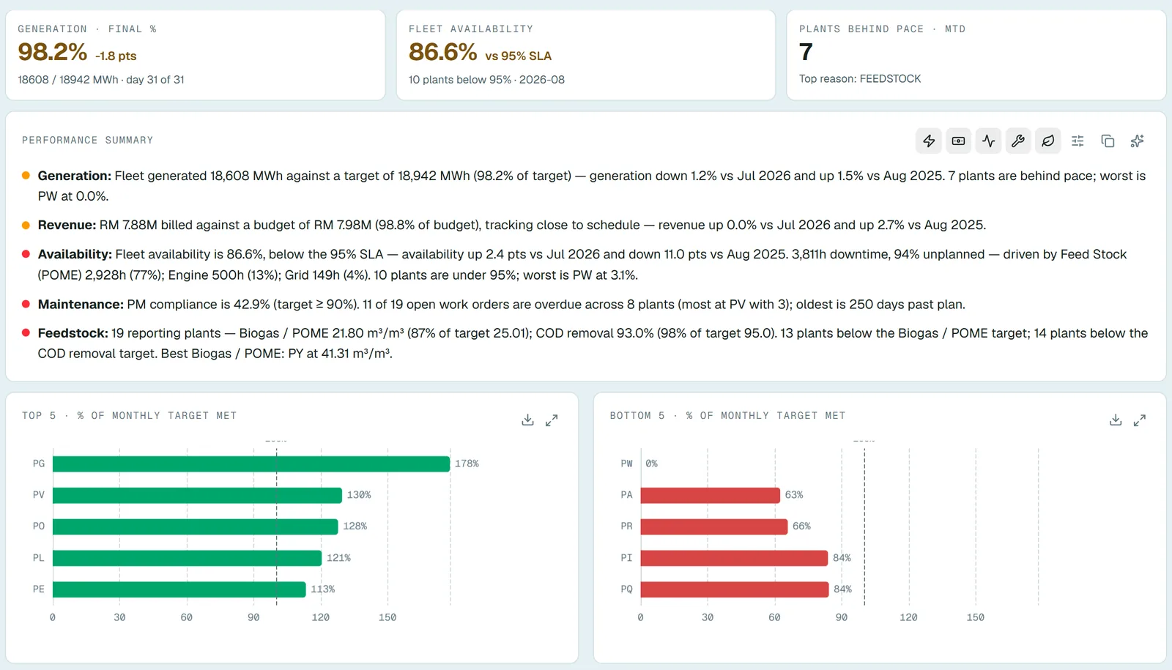Expand the Bottom 5 chart fullscreen

pos(1140,420)
